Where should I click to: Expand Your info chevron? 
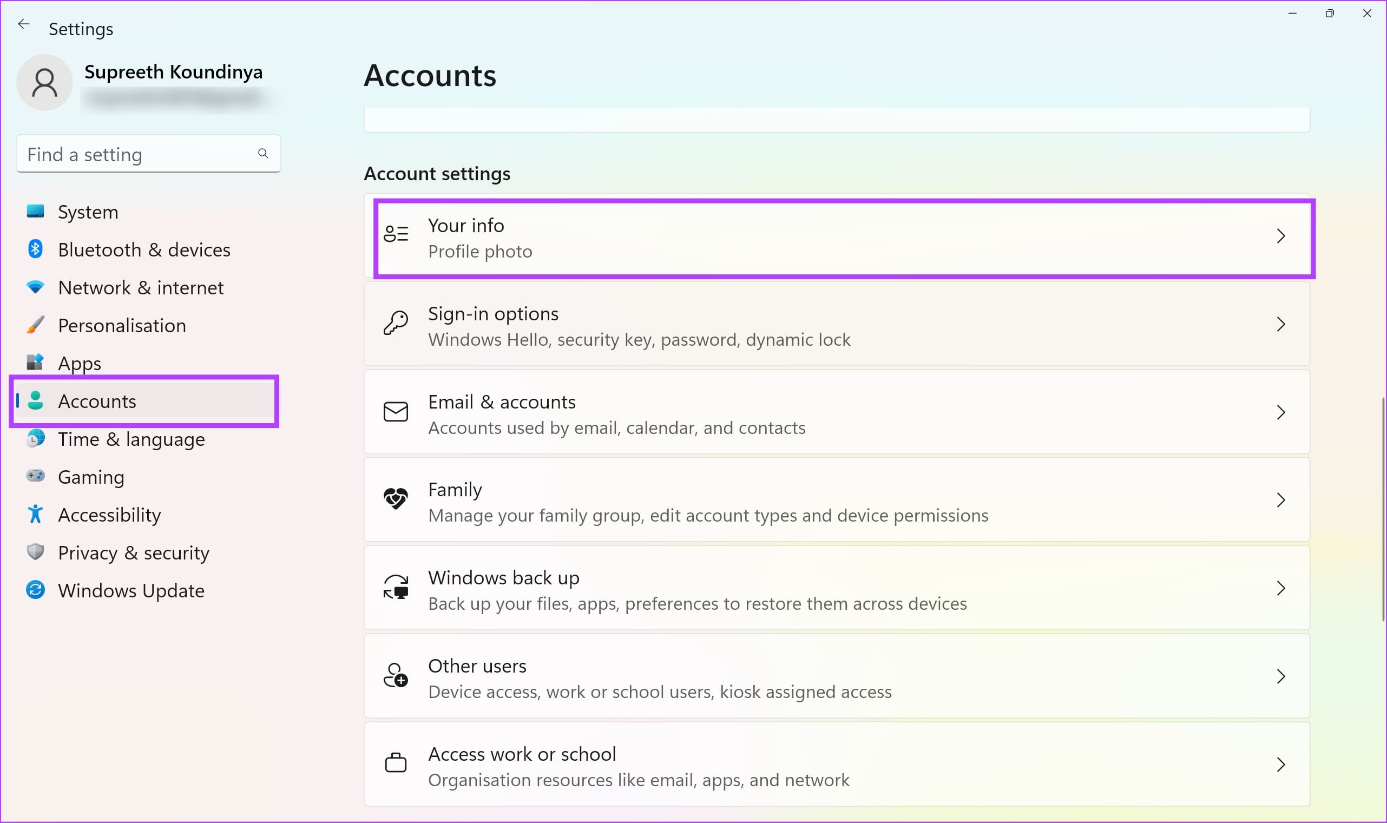point(1281,236)
